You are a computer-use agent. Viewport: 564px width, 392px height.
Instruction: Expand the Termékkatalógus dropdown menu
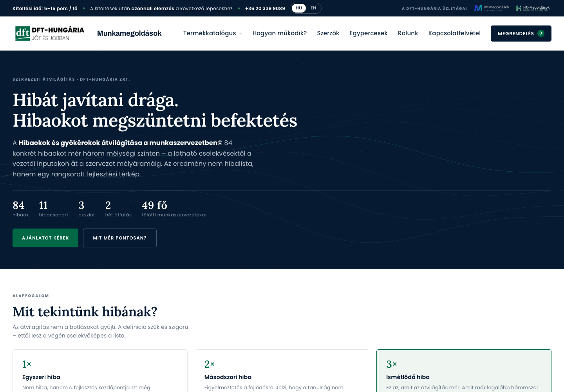(213, 33)
